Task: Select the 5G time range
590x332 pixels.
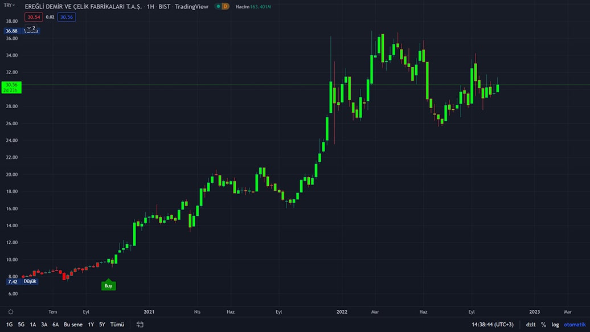Action: pyautogui.click(x=21, y=325)
